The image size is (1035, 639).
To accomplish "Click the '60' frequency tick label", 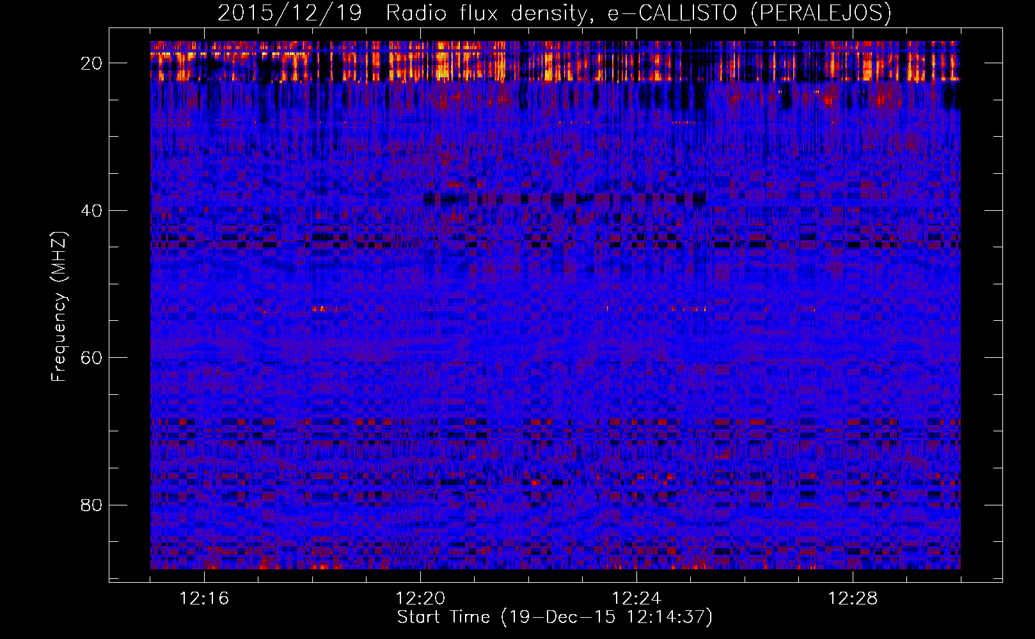I will (91, 358).
